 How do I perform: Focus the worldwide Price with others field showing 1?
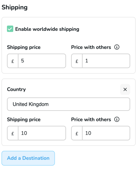(x=106, y=61)
